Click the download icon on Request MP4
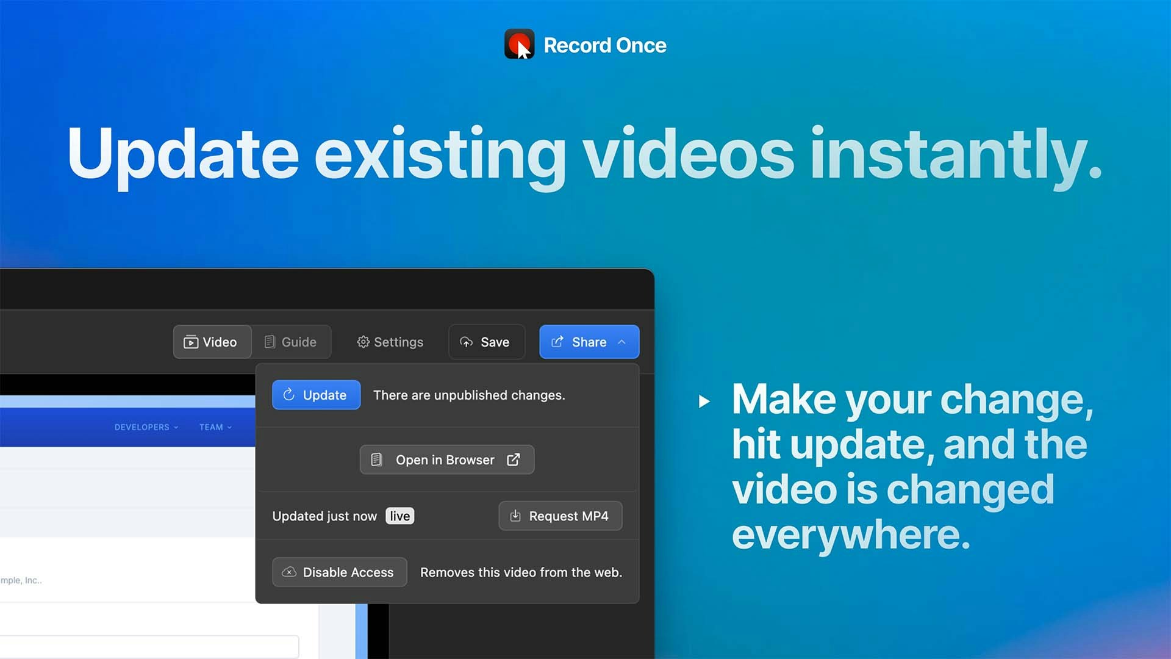Viewport: 1171px width, 659px height. (x=515, y=516)
